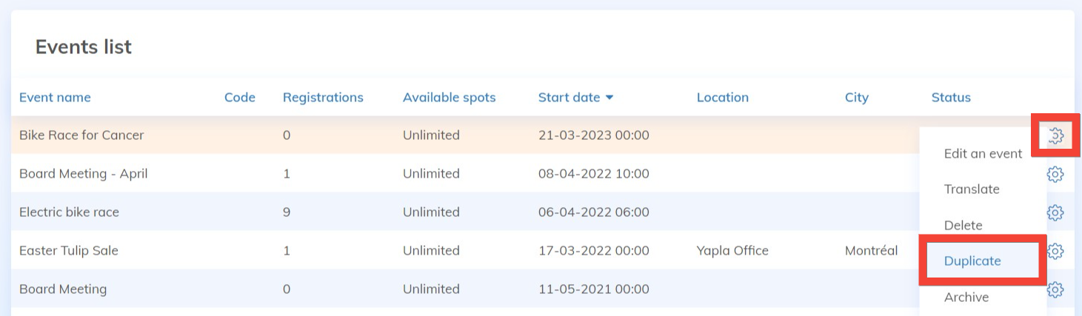Open settings gear for Board Meeting - April

coord(1055,174)
